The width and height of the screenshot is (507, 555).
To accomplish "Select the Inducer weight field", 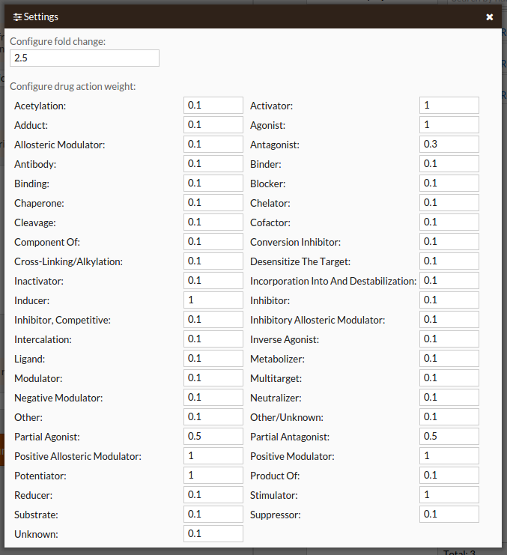I will click(x=213, y=300).
